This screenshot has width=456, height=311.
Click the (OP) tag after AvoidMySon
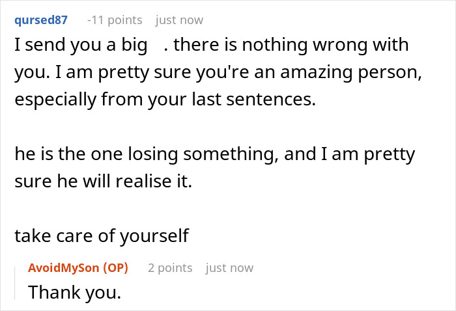[116, 267]
